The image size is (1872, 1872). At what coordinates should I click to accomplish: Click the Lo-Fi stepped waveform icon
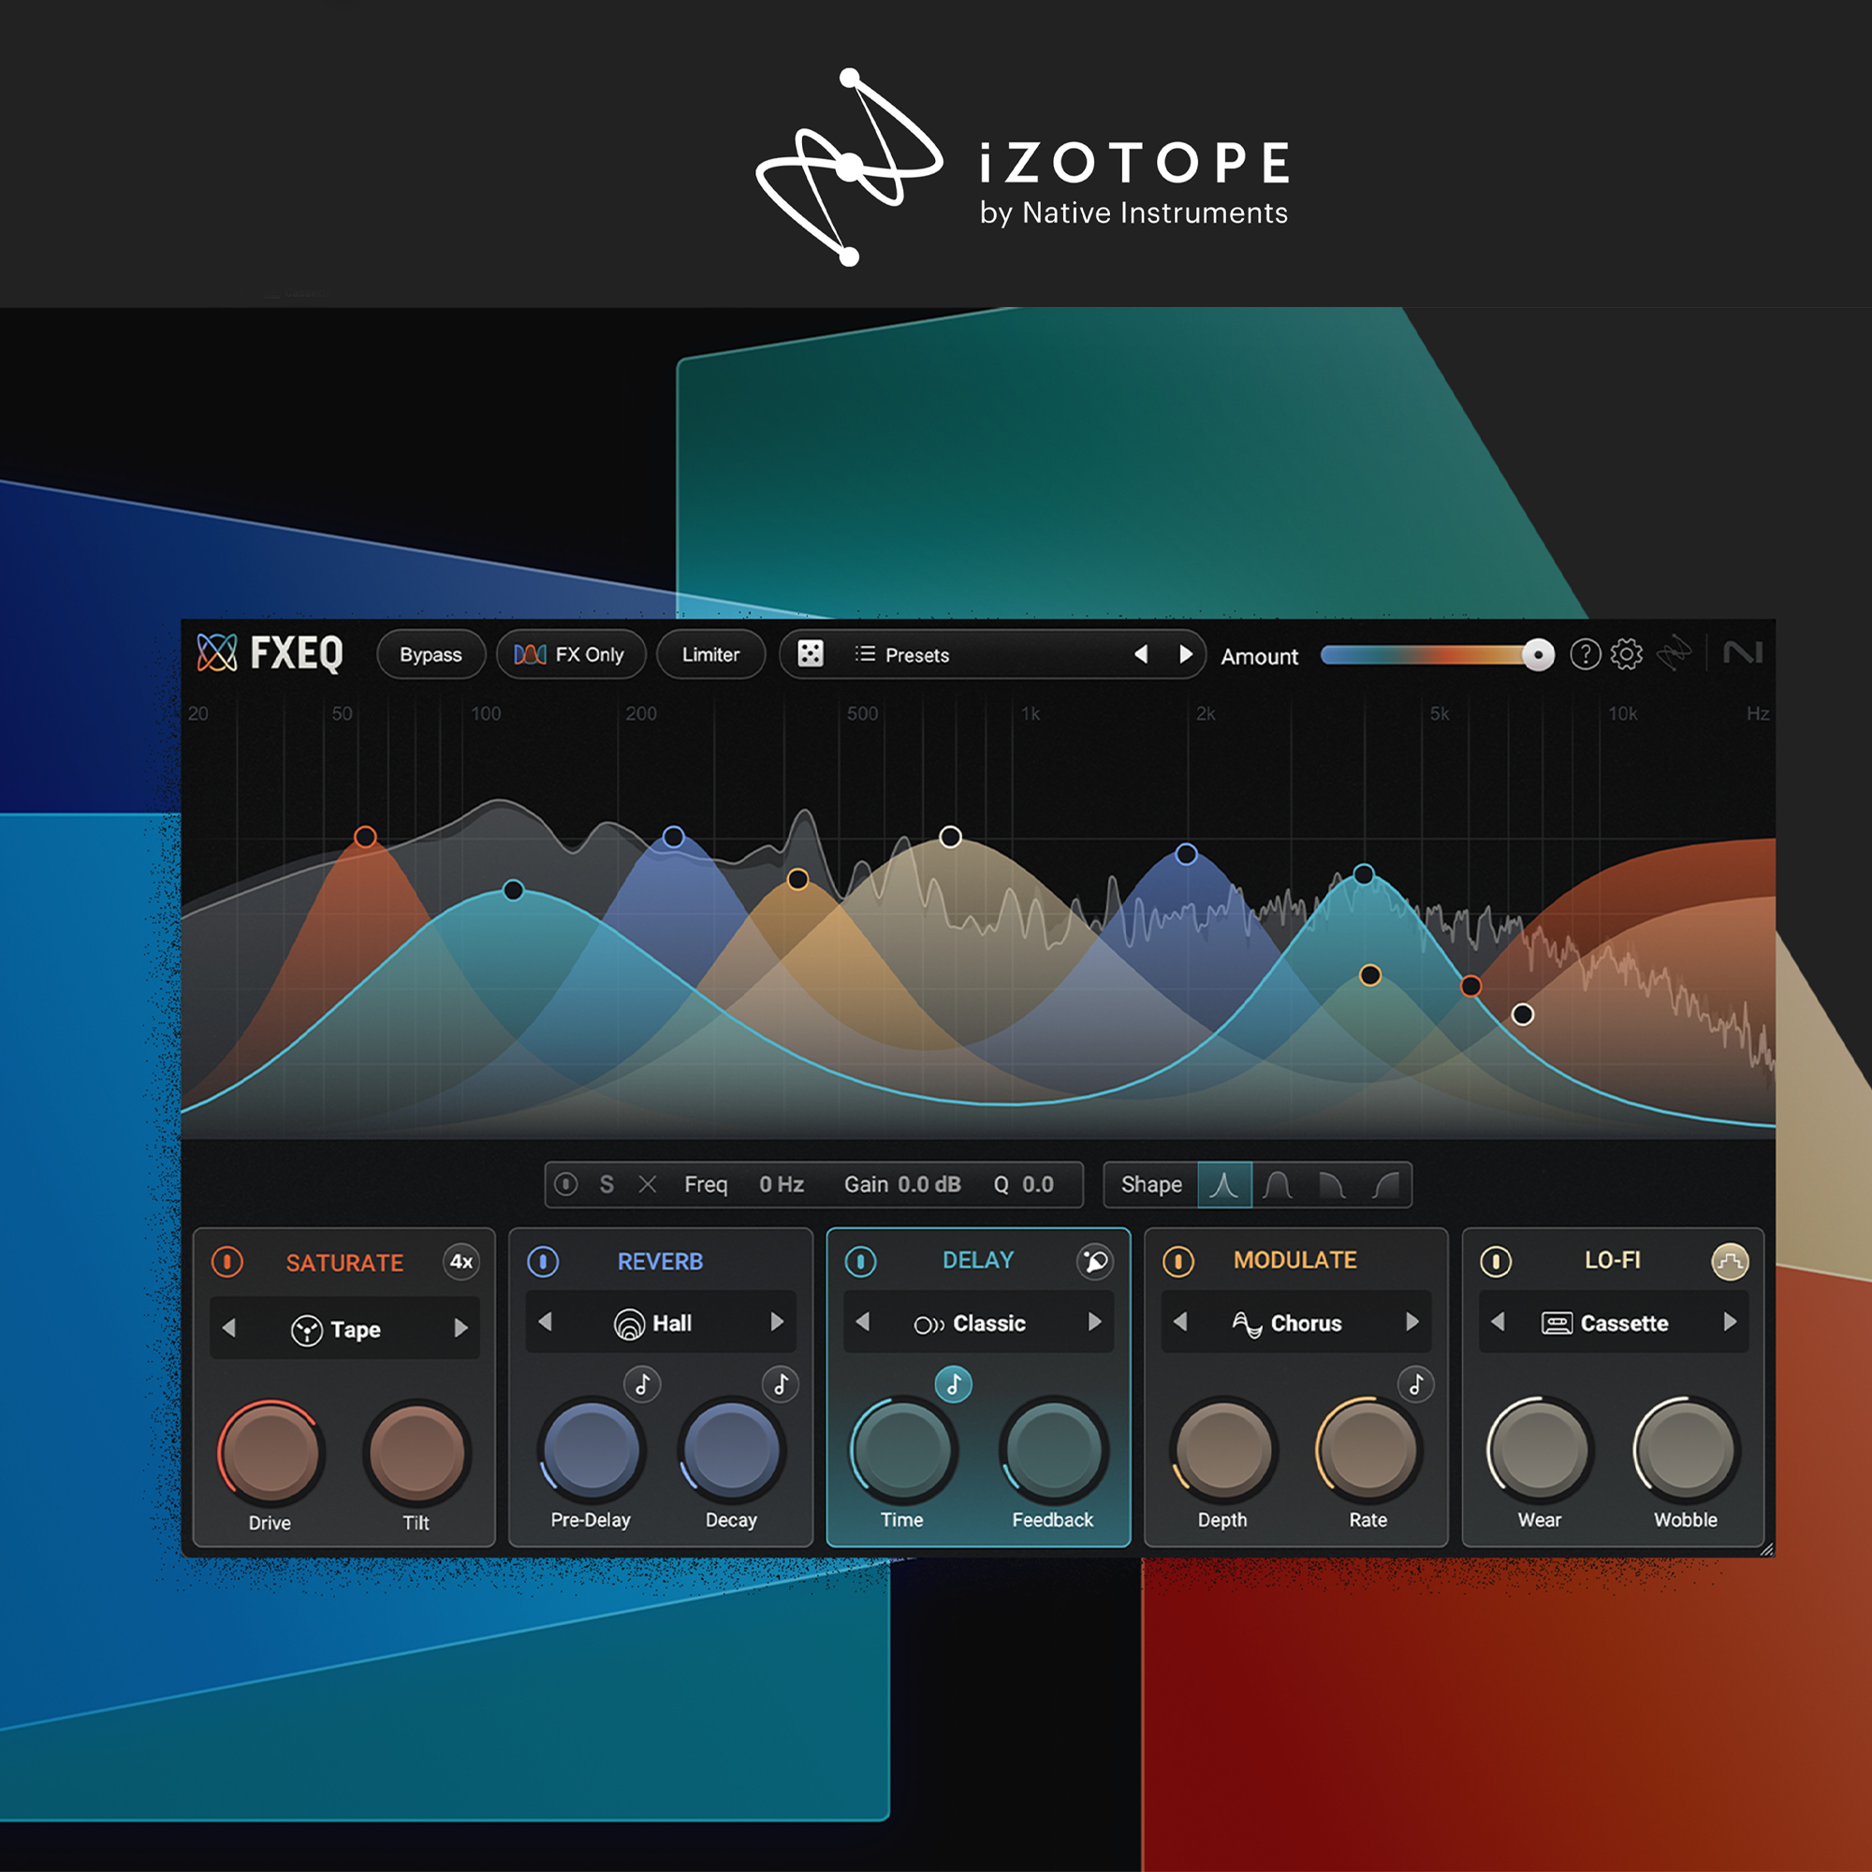tap(1730, 1262)
